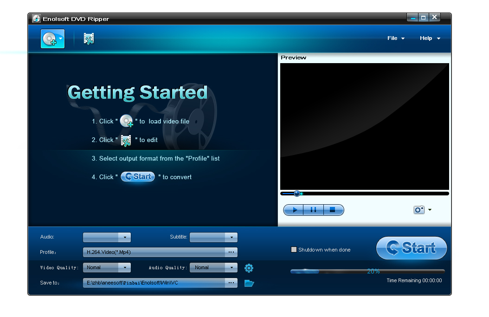This screenshot has width=489, height=317.
Task: Open the Load DVD button's dropdown arrow
Action: (x=60, y=39)
